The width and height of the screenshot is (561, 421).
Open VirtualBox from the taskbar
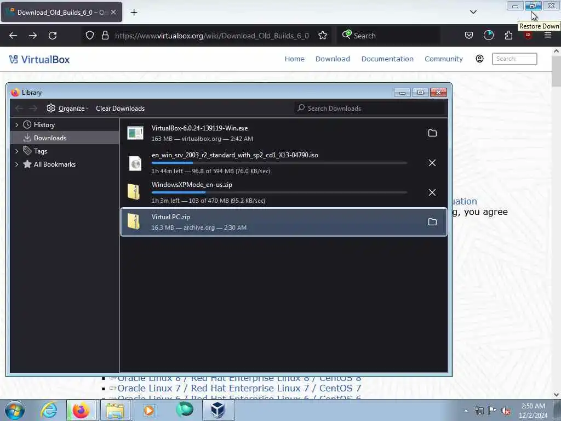coord(217,410)
